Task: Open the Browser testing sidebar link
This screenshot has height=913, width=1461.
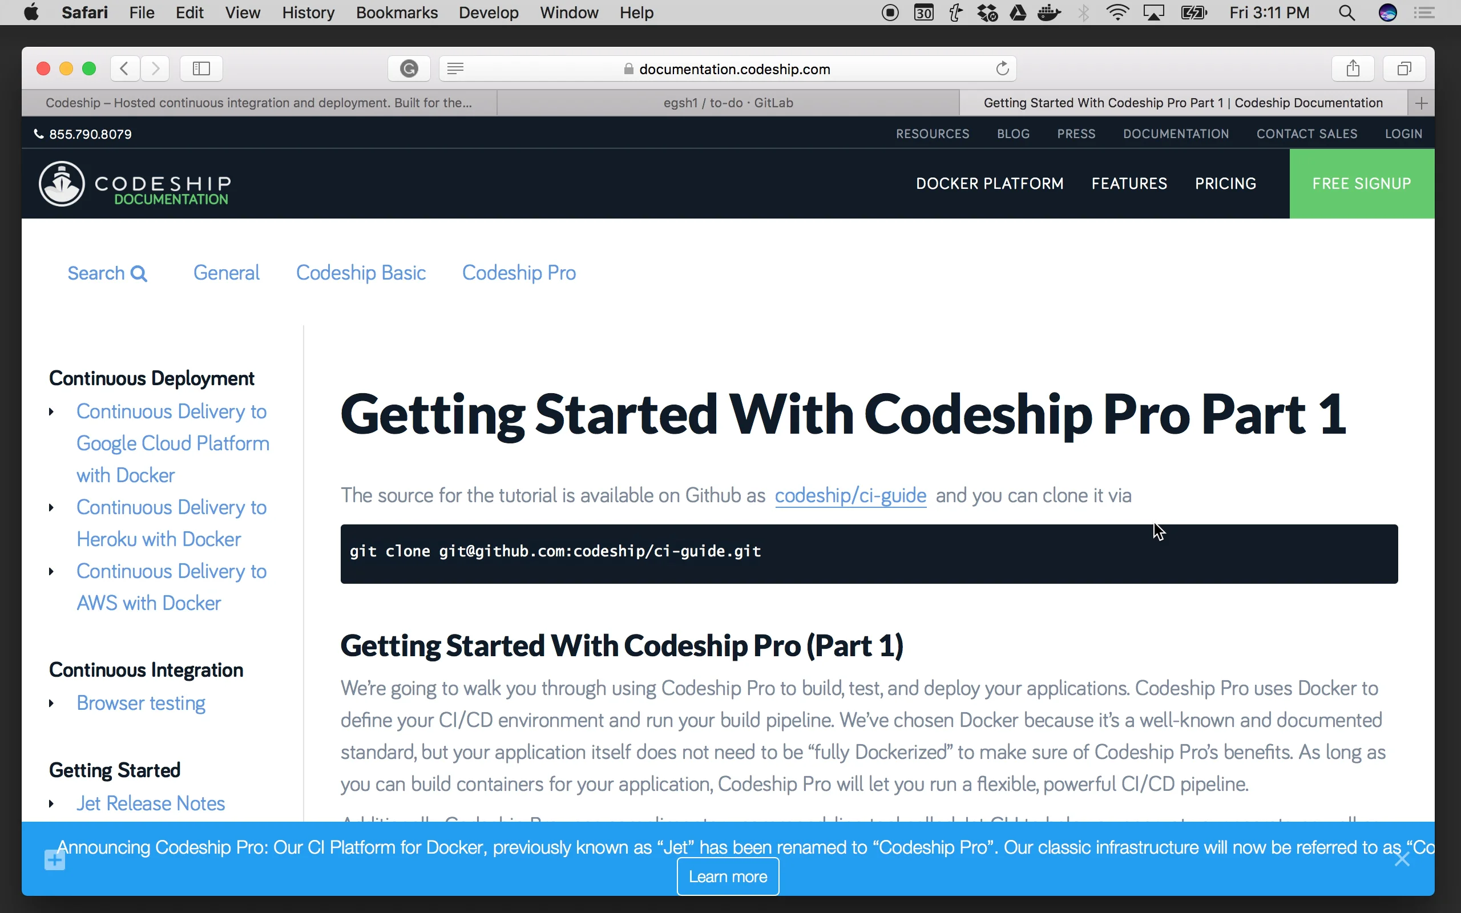Action: [140, 703]
